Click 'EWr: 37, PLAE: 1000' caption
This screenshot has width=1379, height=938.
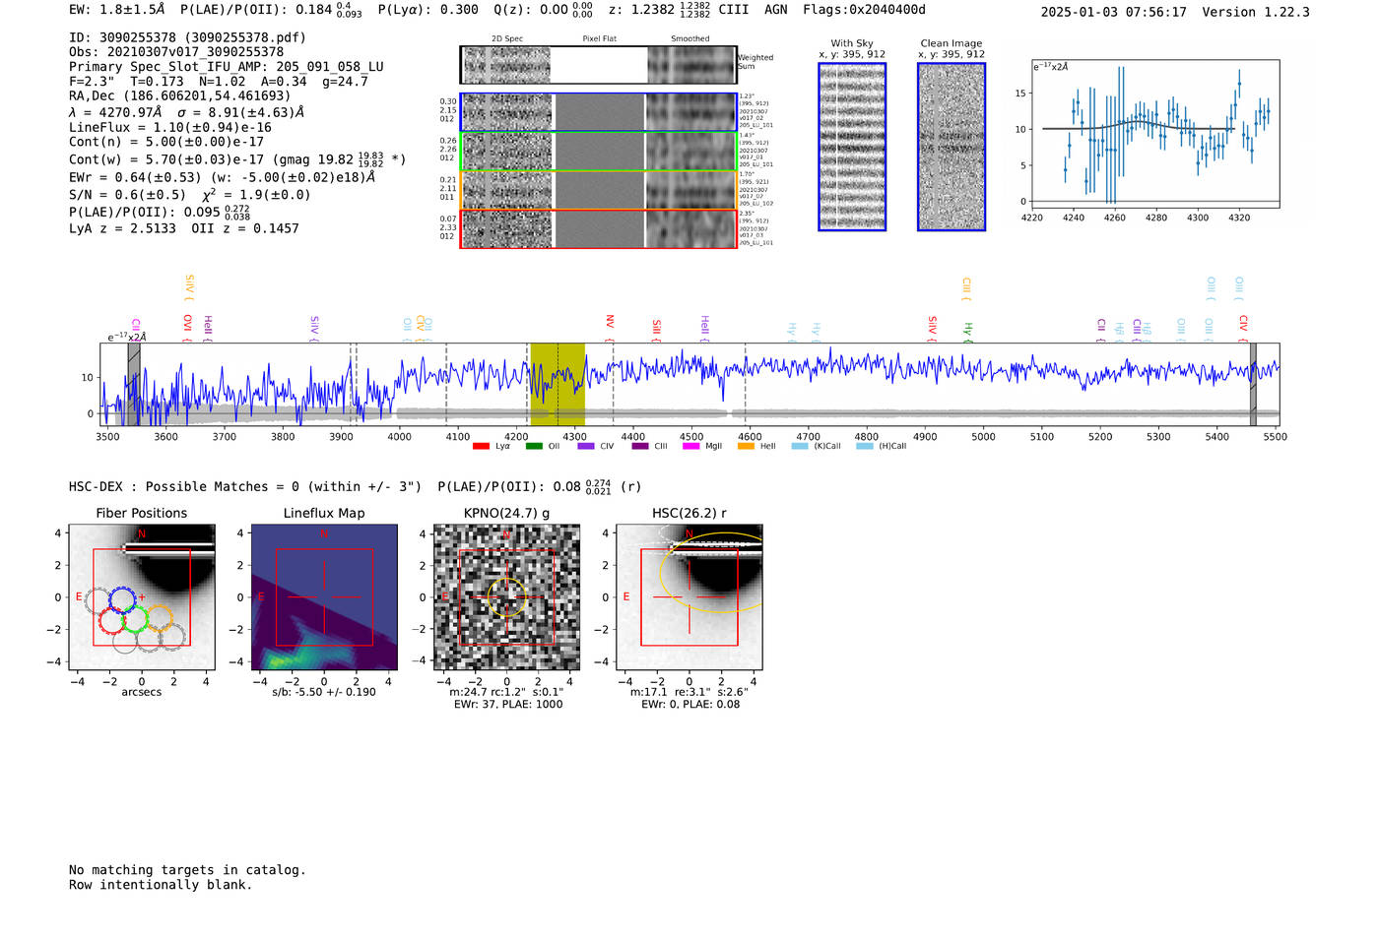tap(508, 705)
